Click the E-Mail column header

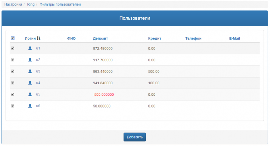[x=234, y=38]
